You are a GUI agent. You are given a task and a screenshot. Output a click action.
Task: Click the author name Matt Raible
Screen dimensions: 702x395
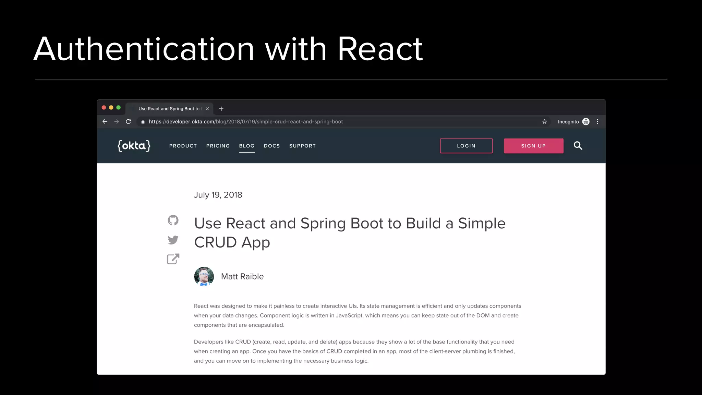tap(242, 276)
